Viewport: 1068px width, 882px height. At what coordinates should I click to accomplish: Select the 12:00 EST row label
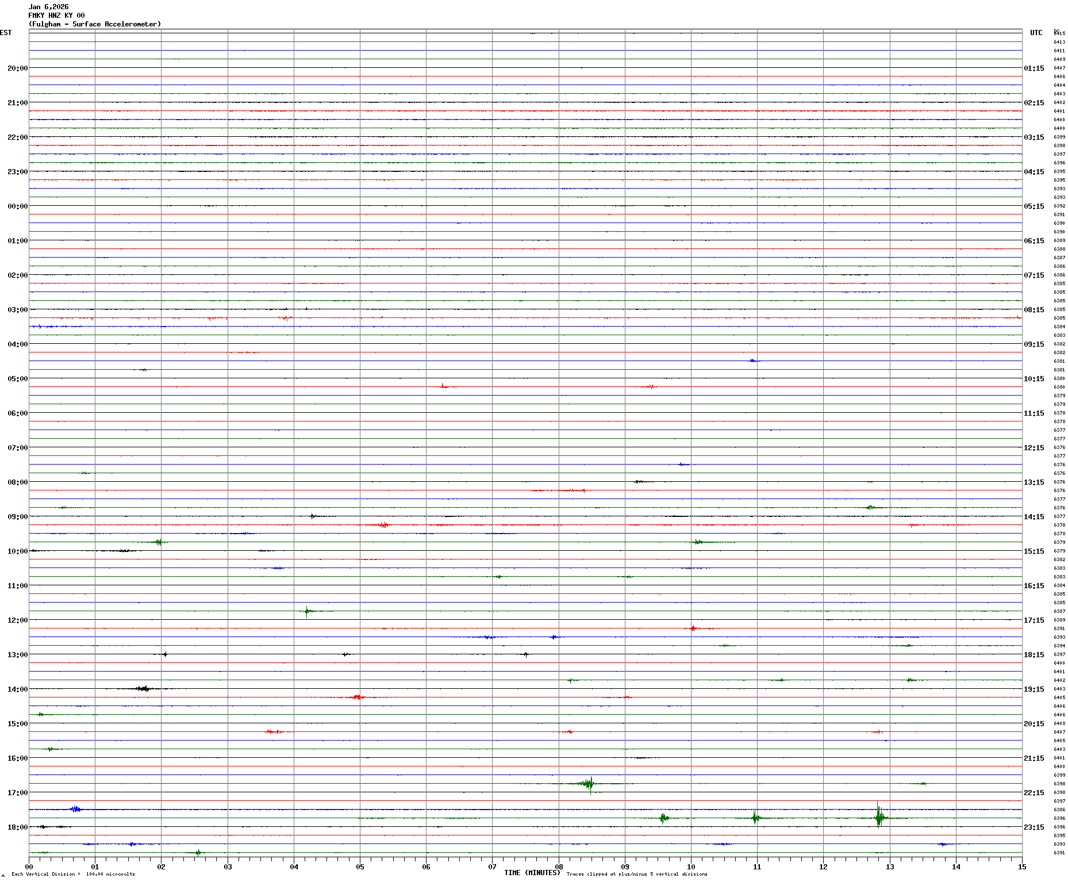(17, 620)
